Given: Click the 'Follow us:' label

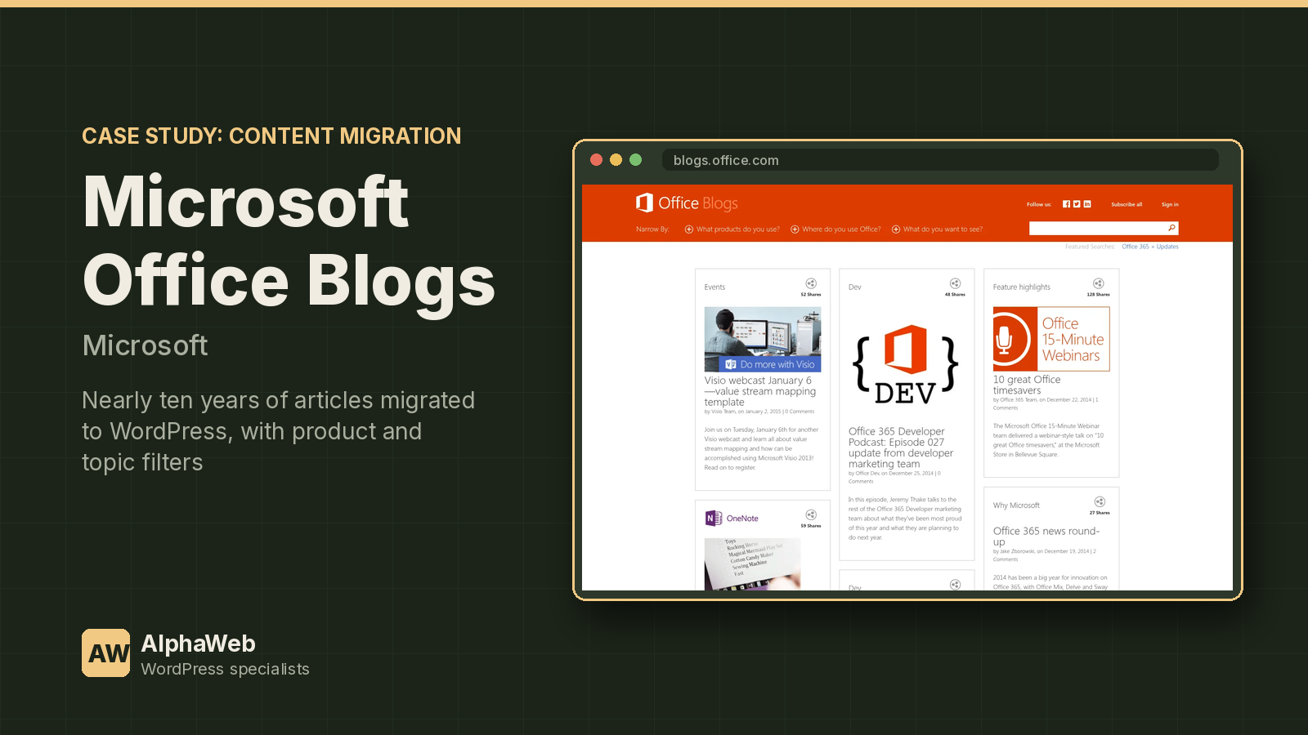Looking at the screenshot, I should 1039,204.
